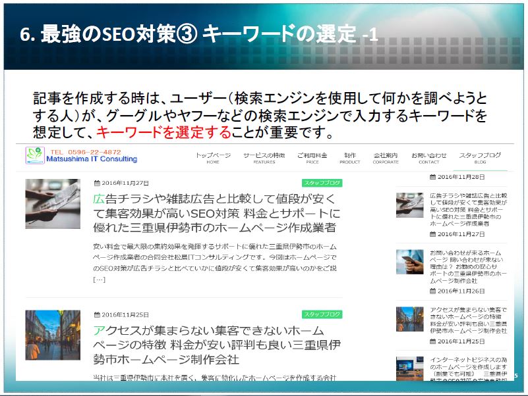The image size is (528, 396).
Task: Open サービスの特徴 (FEATURES) menu item
Action: pyautogui.click(x=264, y=158)
